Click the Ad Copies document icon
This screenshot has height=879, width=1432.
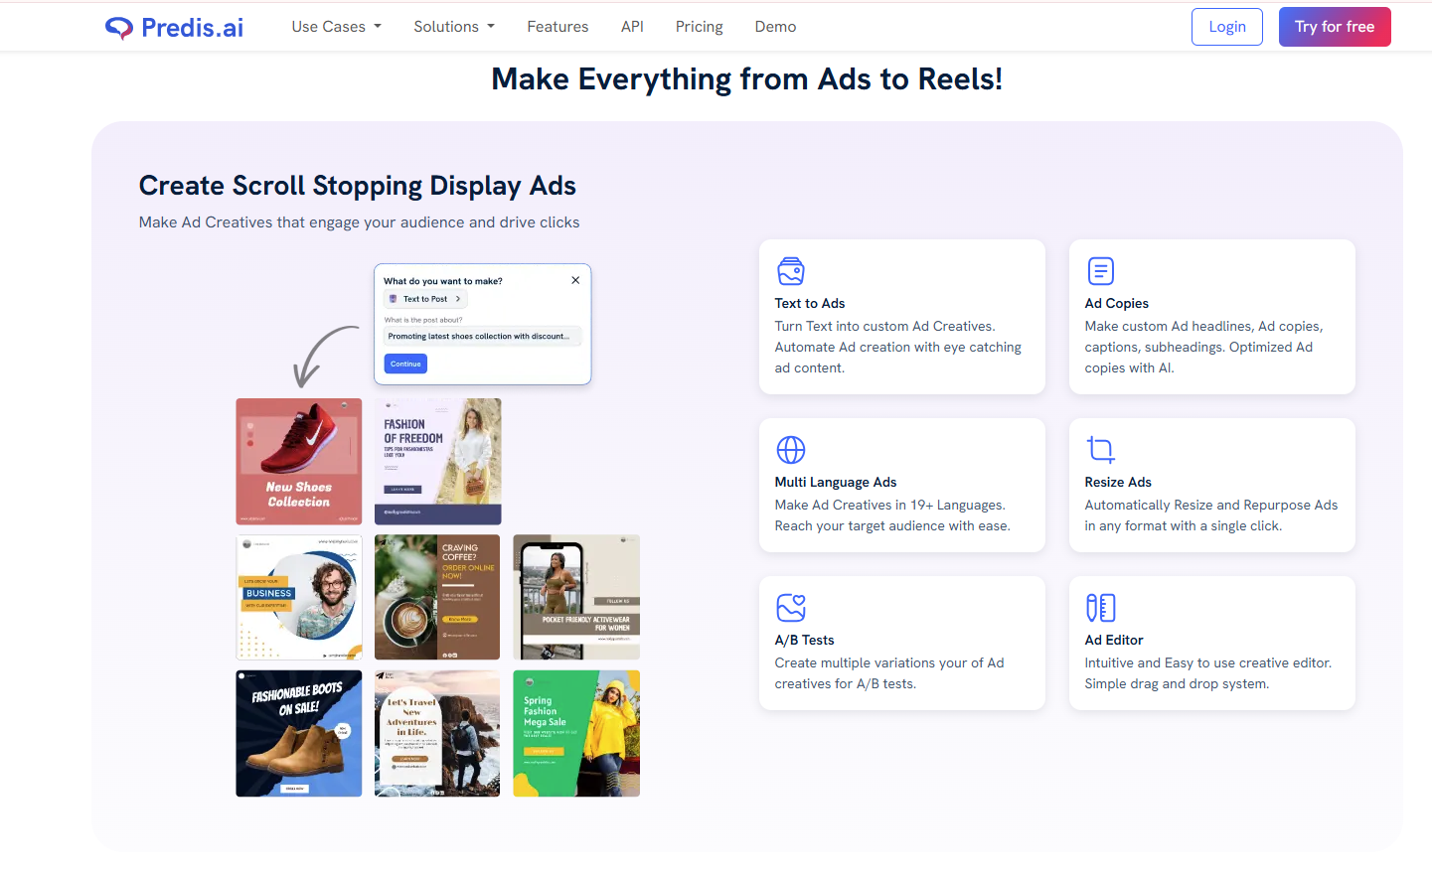click(x=1101, y=271)
